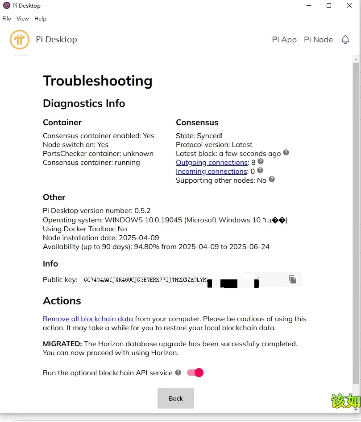The image size is (361, 422).
Task: Click the vertical scrollbar thumb
Action: [x=356, y=223]
